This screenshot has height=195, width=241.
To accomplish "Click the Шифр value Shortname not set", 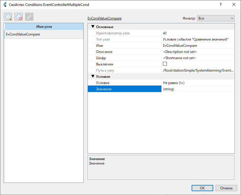I will click(x=198, y=58).
